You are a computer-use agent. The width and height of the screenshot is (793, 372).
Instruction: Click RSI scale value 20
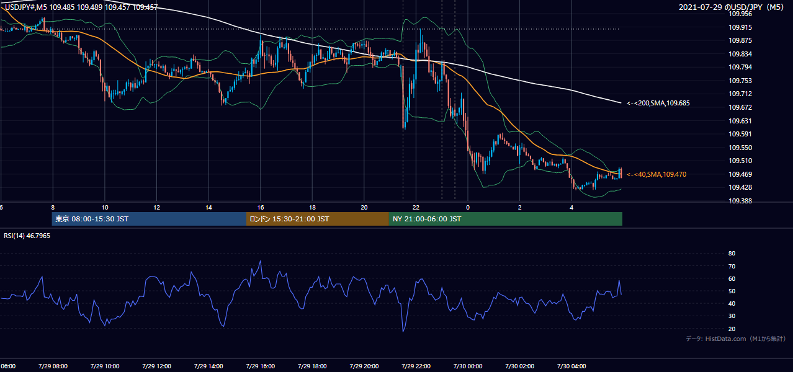coord(732,329)
